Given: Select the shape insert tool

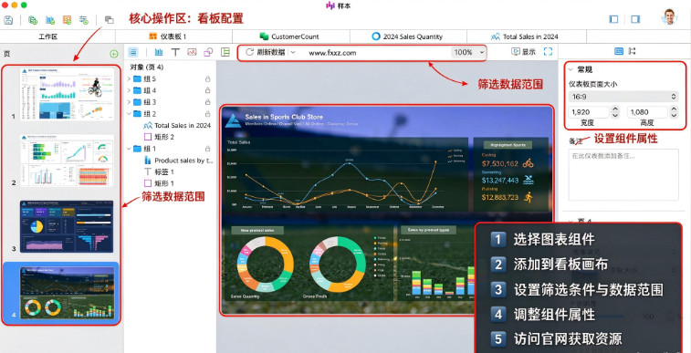Looking at the screenshot, I should pyautogui.click(x=208, y=52).
